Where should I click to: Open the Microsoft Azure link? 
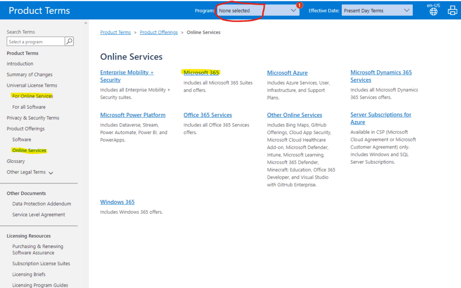point(287,72)
